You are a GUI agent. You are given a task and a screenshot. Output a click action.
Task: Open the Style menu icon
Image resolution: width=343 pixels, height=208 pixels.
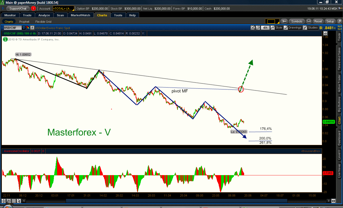(273, 28)
